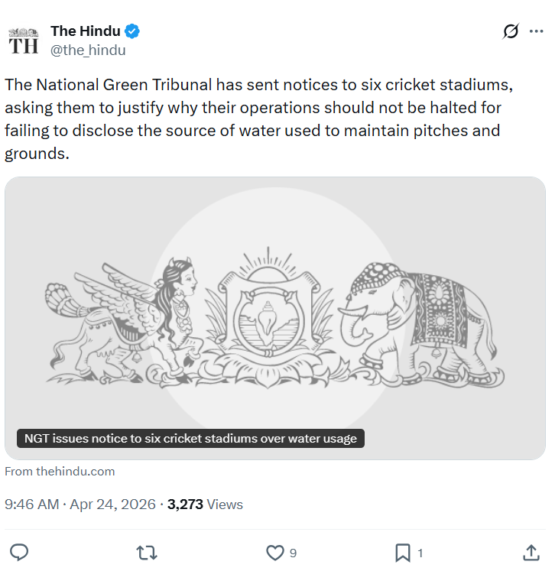Image resolution: width=555 pixels, height=571 pixels.
Task: Bookmark this post with the bookmark icon
Action: [403, 552]
